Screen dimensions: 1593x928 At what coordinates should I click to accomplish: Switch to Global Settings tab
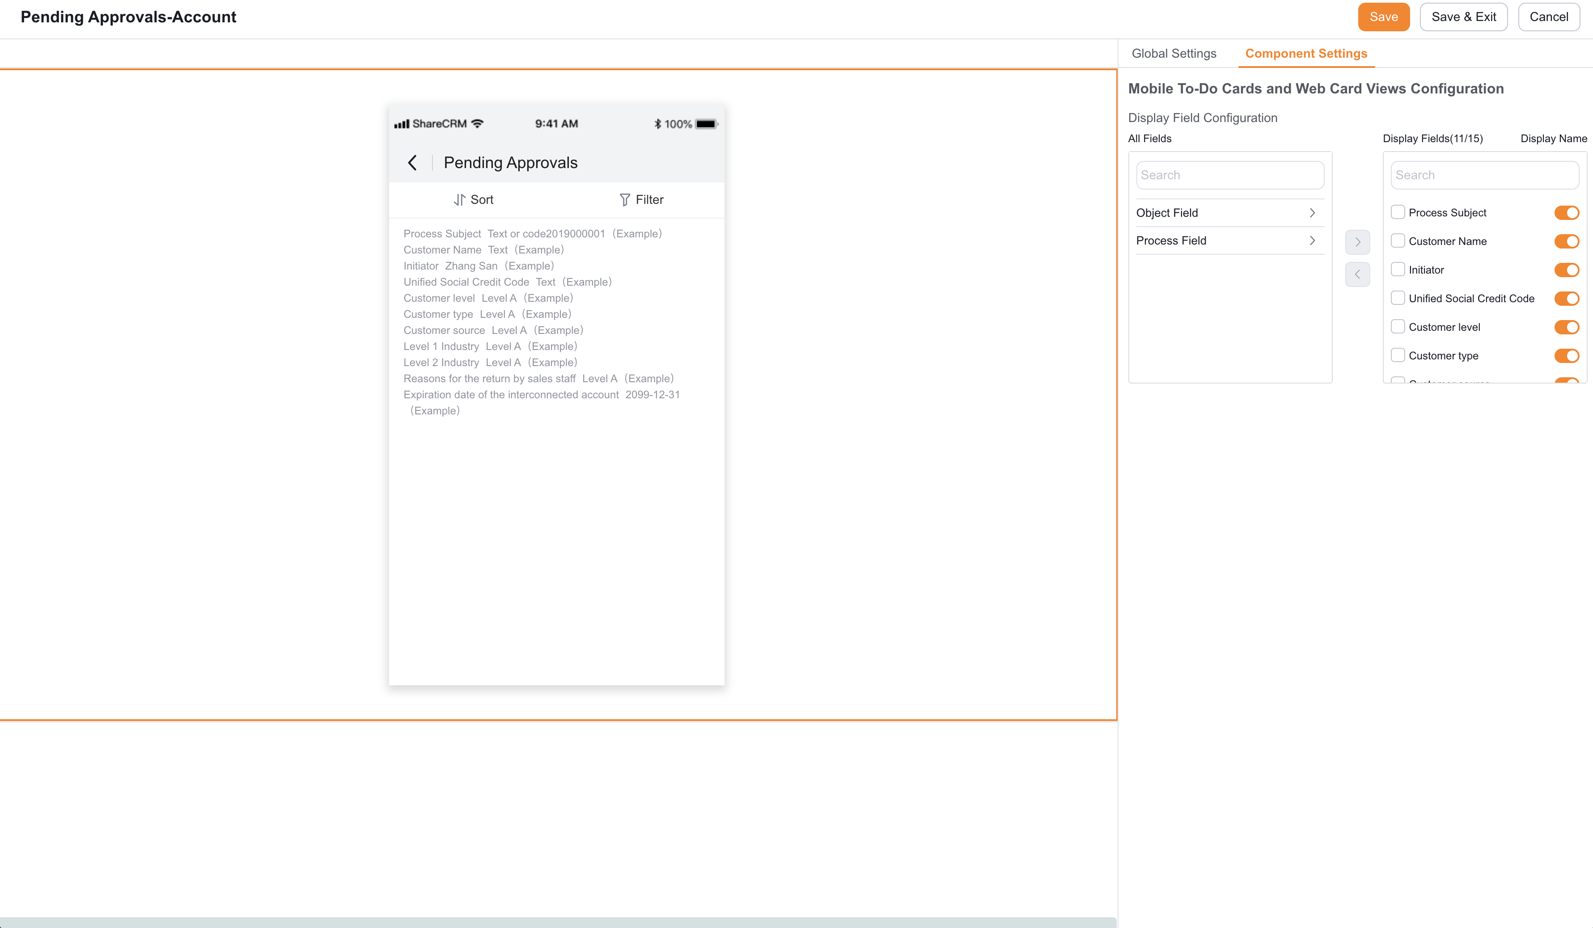tap(1174, 54)
